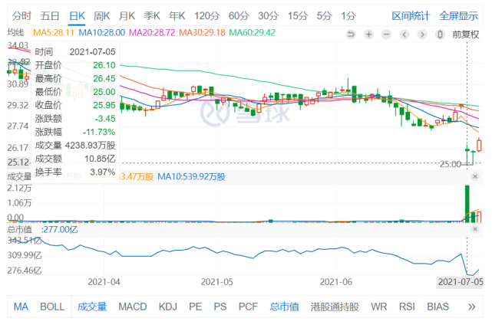Enable the PE indicator

coord(195,307)
